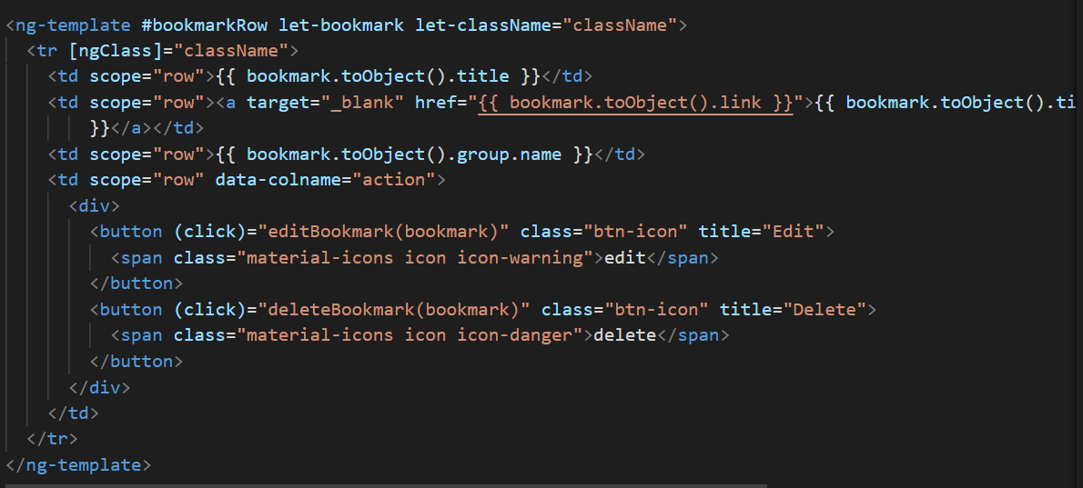The image size is (1083, 488).
Task: Click the opening <ng-template tag name
Action: (x=73, y=25)
